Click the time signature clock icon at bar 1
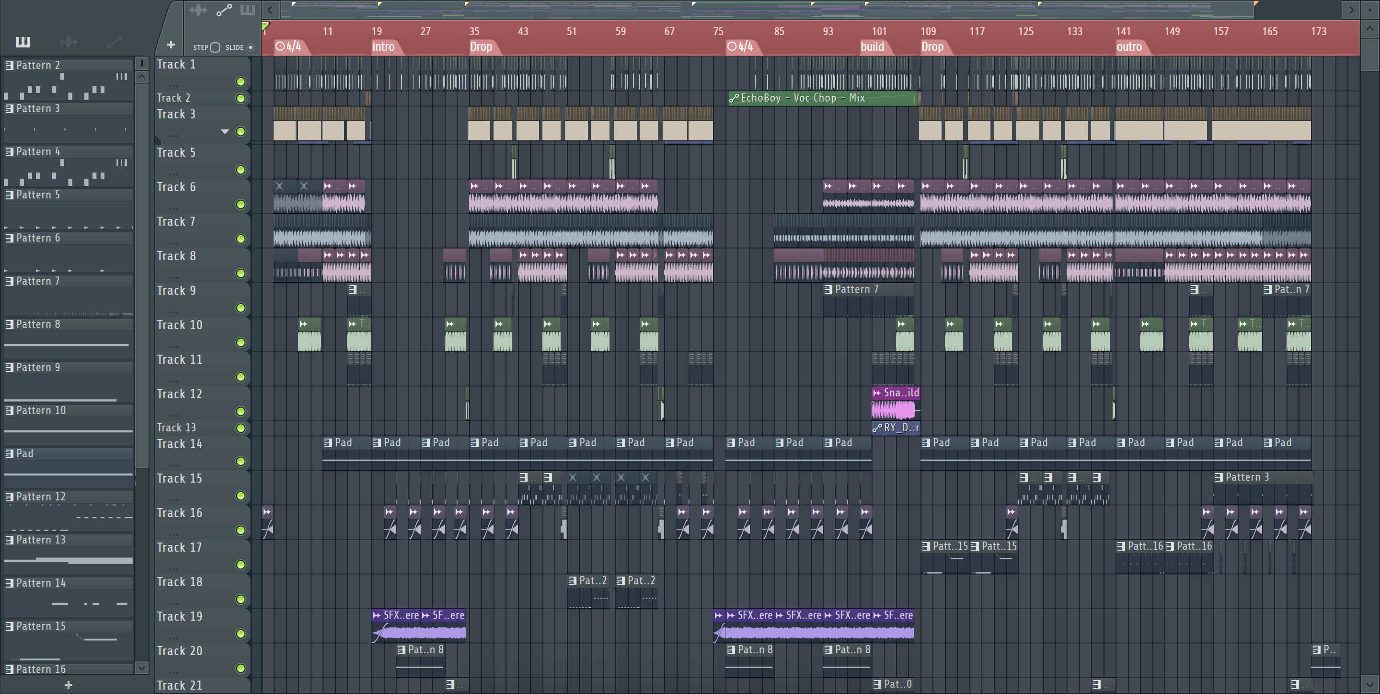1380x694 pixels. coord(280,46)
